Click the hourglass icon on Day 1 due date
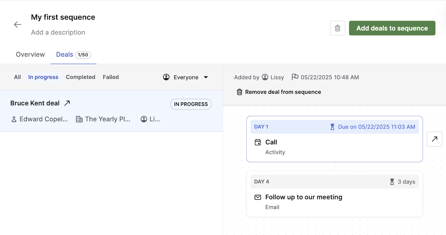Viewport: 446px width, 235px height. click(332, 127)
